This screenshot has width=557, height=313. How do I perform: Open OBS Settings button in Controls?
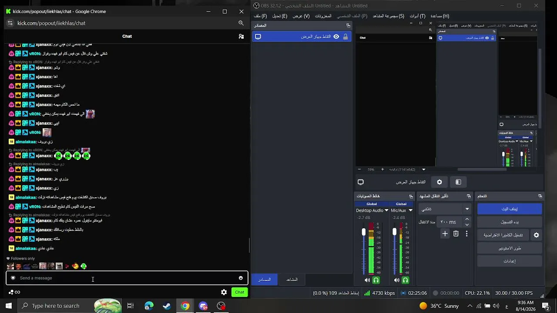click(510, 261)
